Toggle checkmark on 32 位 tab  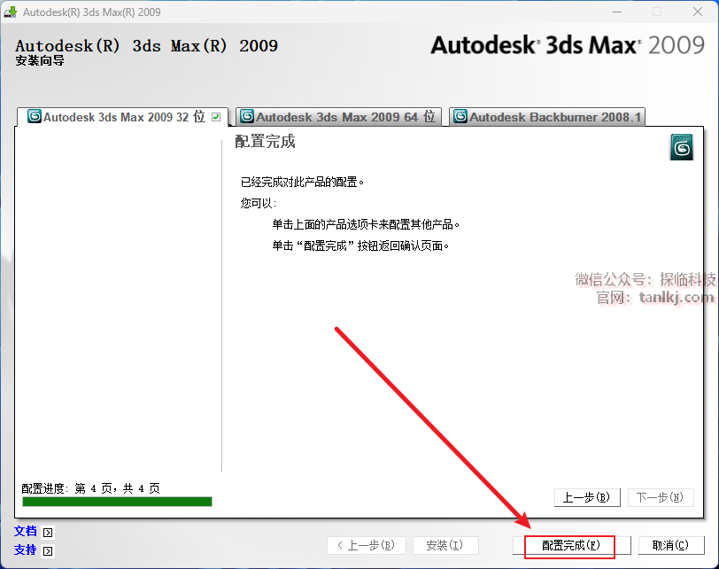click(x=216, y=117)
